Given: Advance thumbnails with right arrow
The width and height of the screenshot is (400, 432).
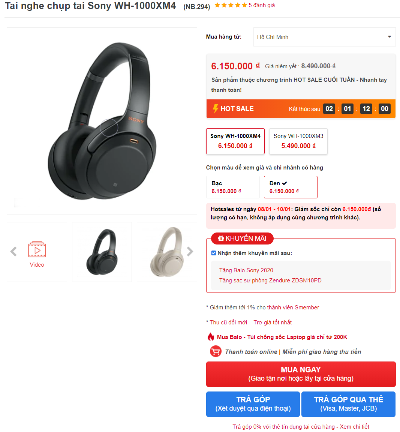Looking at the screenshot, I should (x=190, y=251).
